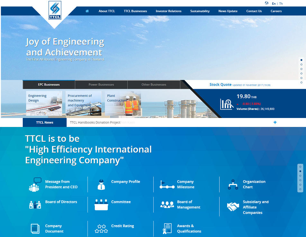The height and width of the screenshot is (237, 306).
Task: Jump to fourth page section dot
Action: pos(300,180)
